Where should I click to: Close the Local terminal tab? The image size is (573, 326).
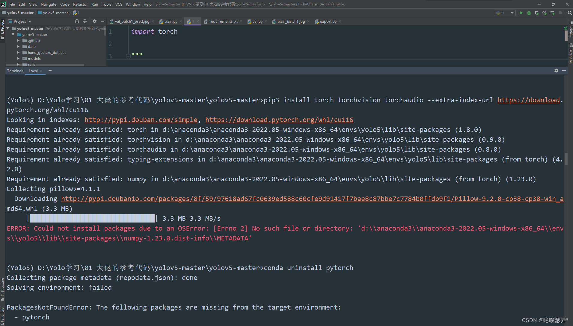[41, 71]
